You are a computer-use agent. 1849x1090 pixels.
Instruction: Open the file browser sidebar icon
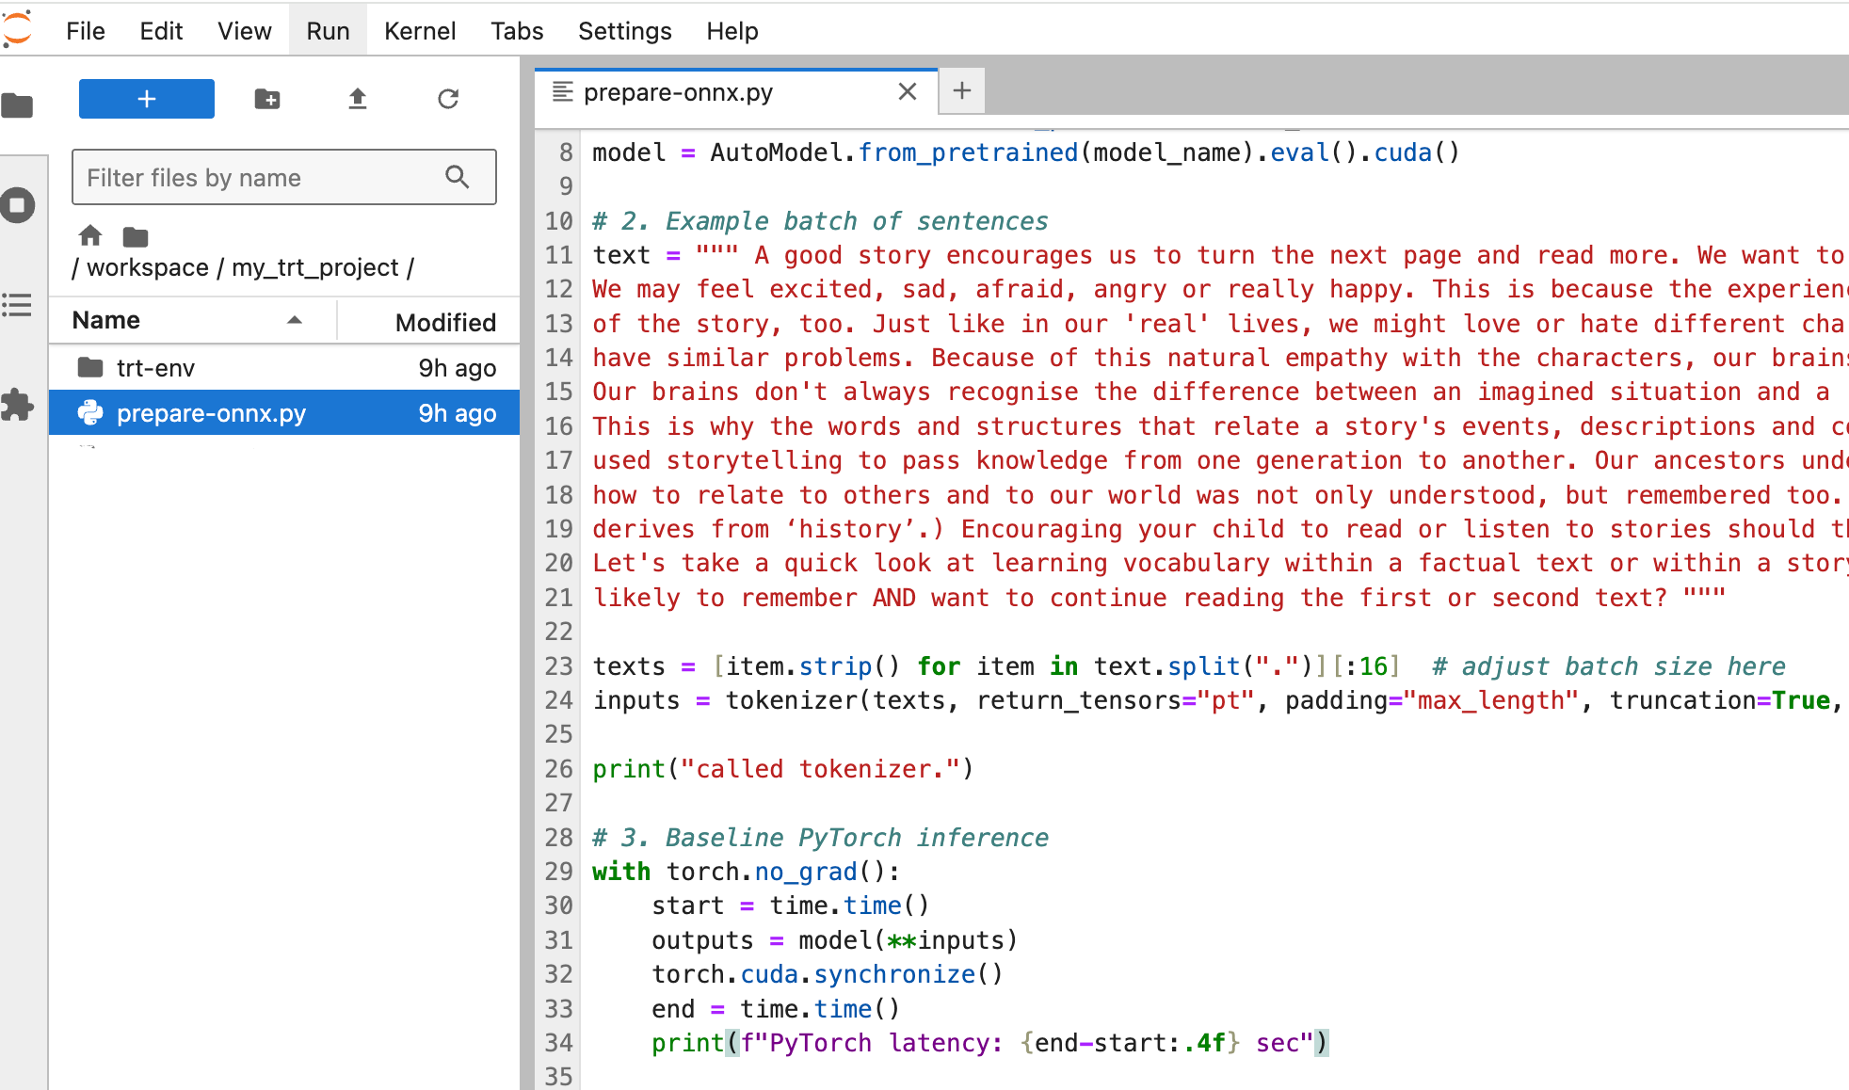(17, 105)
